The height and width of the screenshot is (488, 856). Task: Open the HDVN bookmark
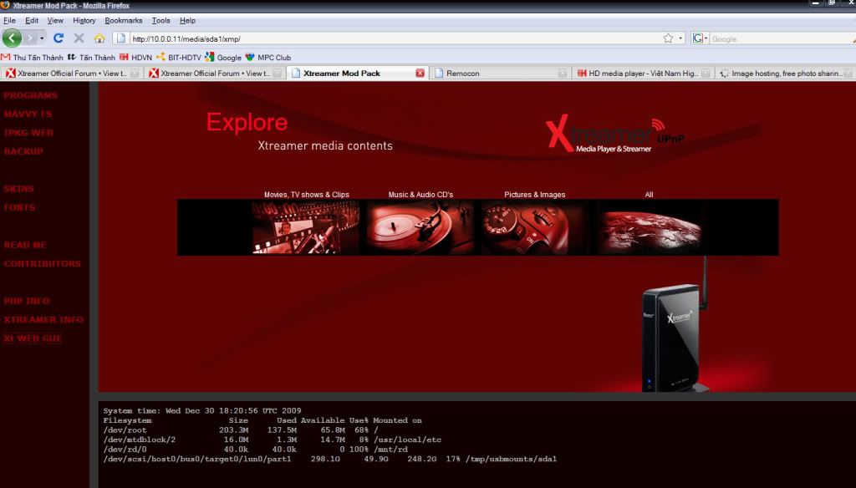(136, 58)
